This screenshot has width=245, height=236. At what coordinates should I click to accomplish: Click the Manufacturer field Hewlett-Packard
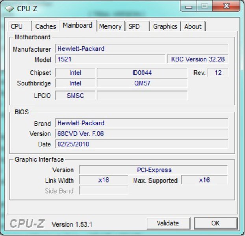(x=141, y=49)
